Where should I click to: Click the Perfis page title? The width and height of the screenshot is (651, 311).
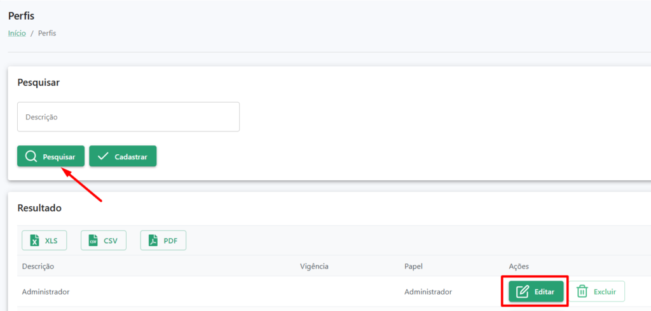point(21,16)
